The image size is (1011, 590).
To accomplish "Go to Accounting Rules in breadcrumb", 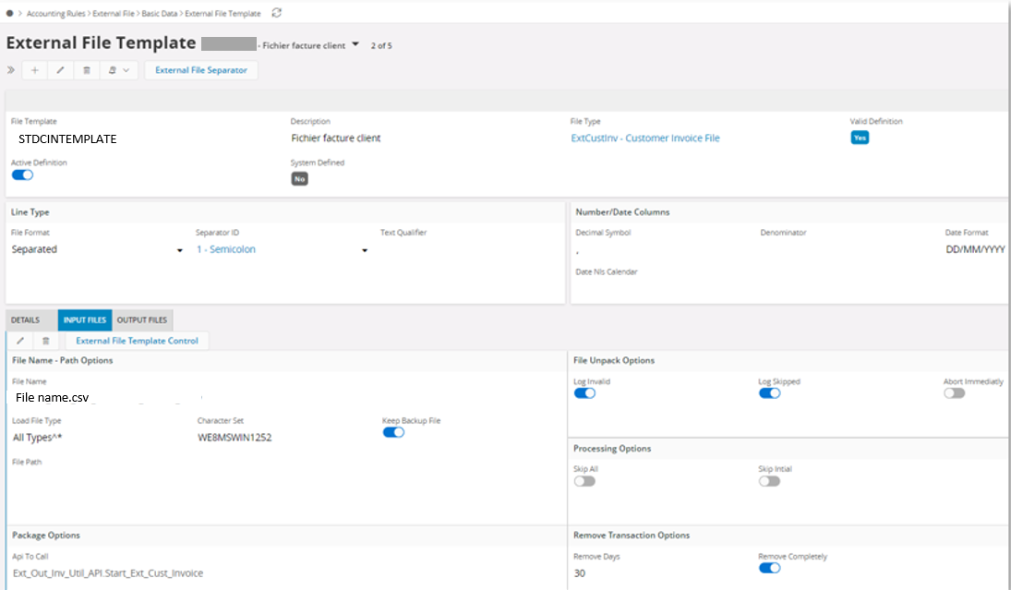I will pos(55,14).
